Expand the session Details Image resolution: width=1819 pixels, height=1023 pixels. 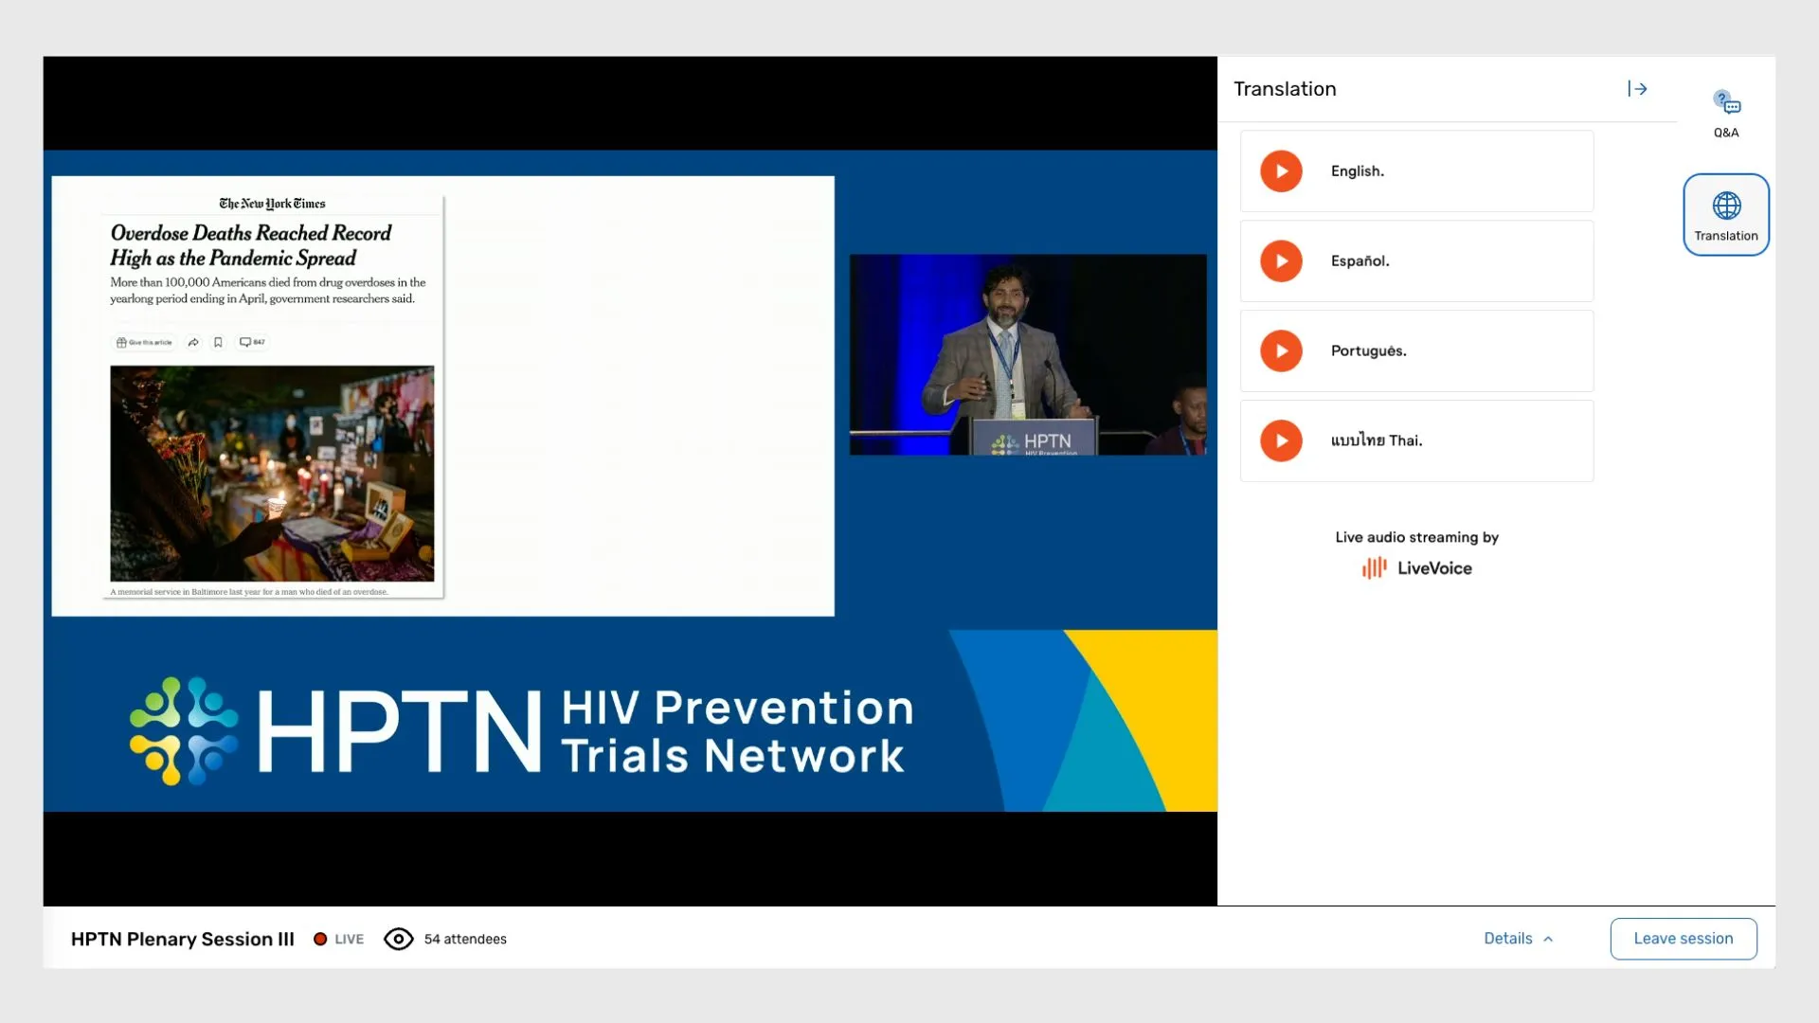1519,939
